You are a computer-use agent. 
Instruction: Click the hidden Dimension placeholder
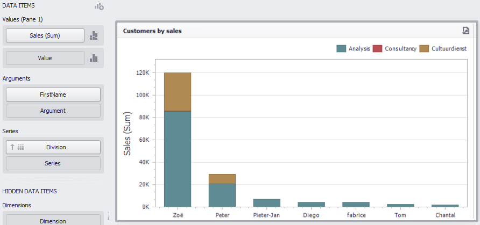pos(53,220)
